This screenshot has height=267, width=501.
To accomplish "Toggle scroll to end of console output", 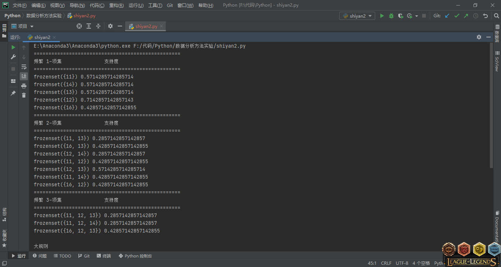I will click(24, 76).
